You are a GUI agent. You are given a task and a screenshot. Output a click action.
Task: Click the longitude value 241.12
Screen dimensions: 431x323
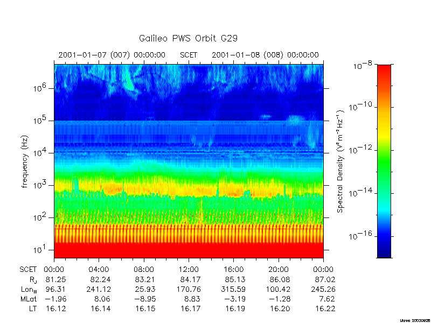click(99, 289)
